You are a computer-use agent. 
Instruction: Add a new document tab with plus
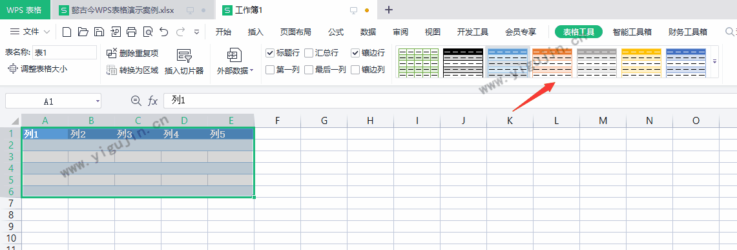pos(389,10)
